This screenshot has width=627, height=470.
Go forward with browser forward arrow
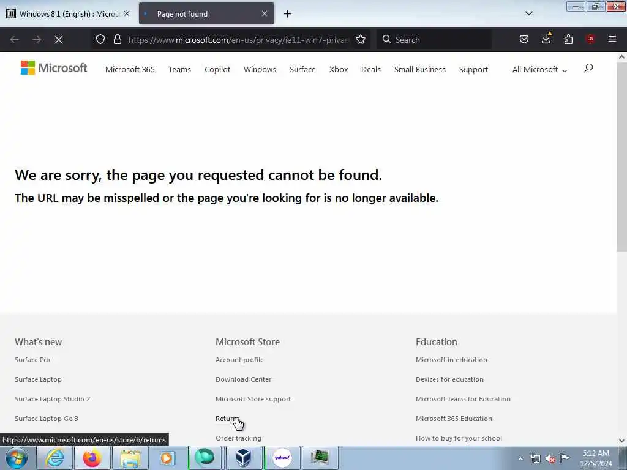click(x=37, y=40)
